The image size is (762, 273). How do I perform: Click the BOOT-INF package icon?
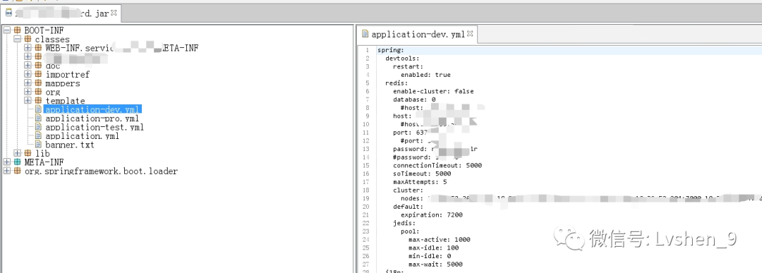[x=17, y=30]
